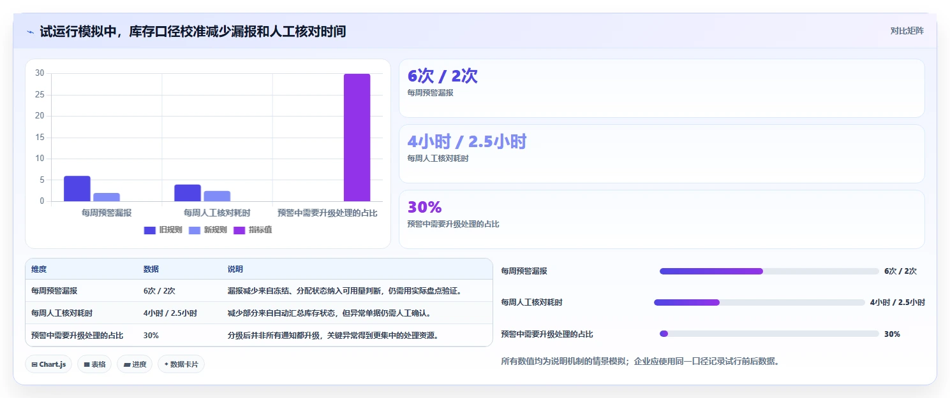The height and width of the screenshot is (398, 950).
Task: Click the 新规则 bar for 每周人工核对耗时
Action: pos(217,196)
